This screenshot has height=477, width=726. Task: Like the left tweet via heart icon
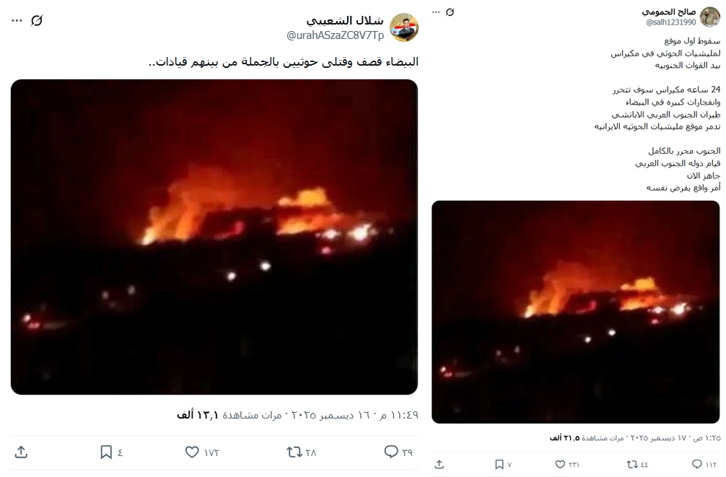[x=192, y=452]
